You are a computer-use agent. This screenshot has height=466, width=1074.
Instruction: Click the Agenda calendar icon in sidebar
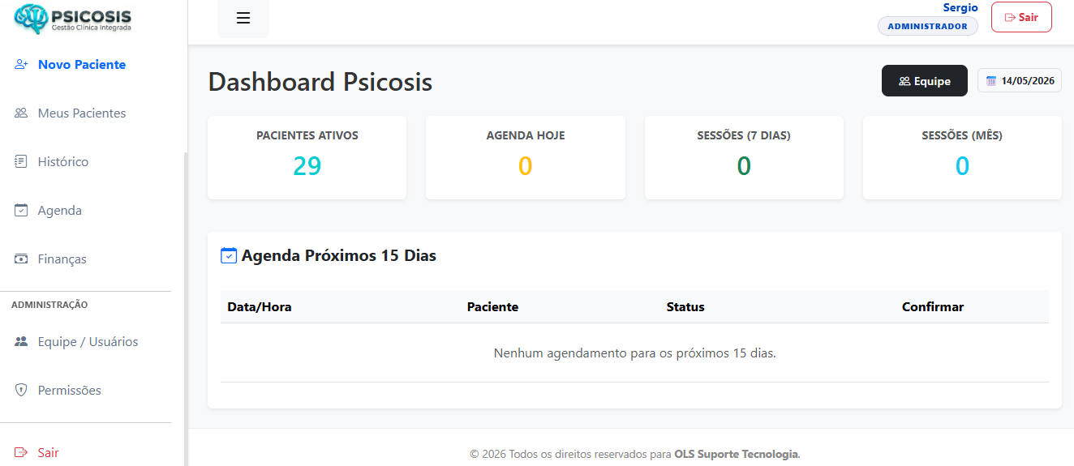pos(22,210)
